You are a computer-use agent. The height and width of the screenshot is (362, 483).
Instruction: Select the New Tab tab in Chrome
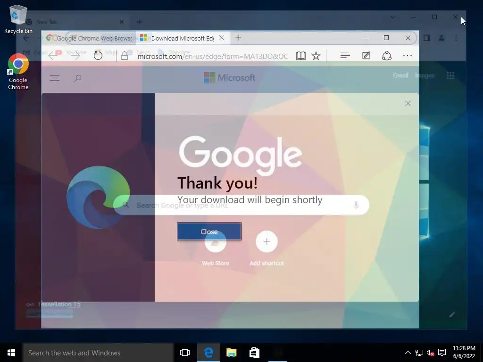[x=74, y=22]
